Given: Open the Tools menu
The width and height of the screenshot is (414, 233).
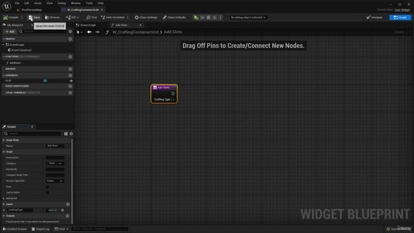Looking at the screenshot, I should click(89, 3).
